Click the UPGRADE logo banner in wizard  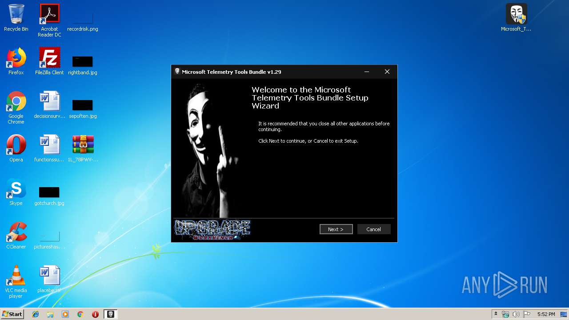pyautogui.click(x=212, y=230)
